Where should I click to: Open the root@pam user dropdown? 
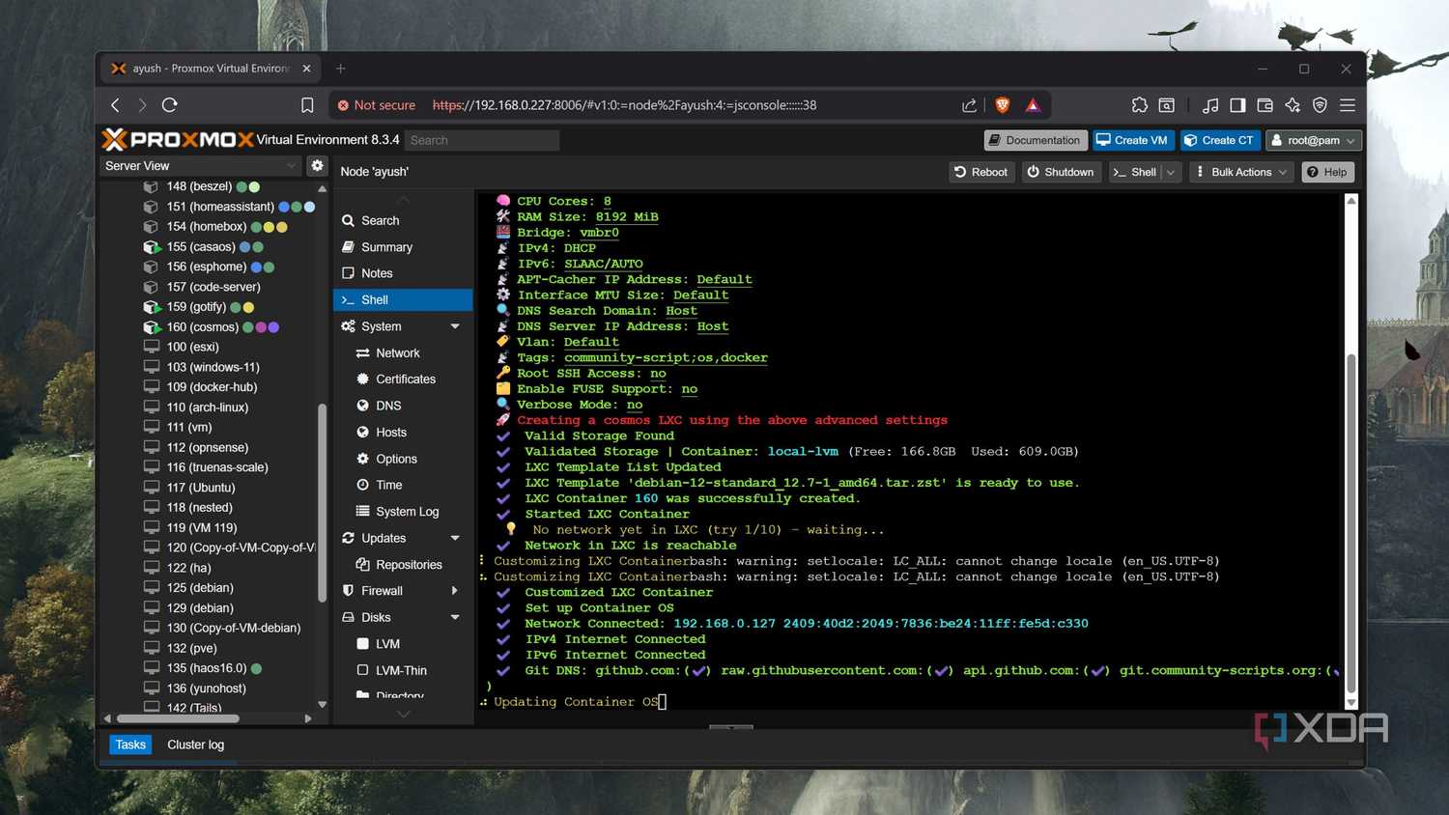point(1314,140)
